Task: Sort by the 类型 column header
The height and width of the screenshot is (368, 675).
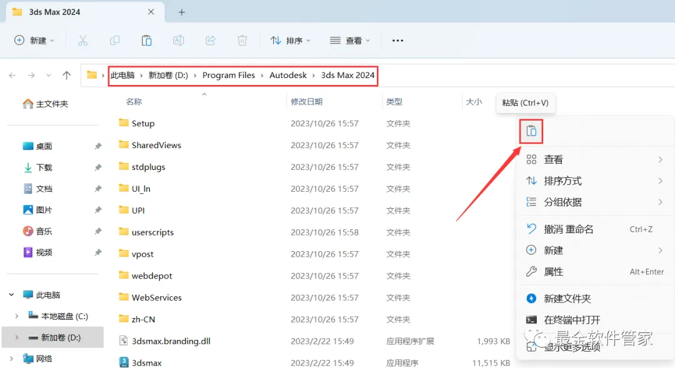Action: coord(394,102)
